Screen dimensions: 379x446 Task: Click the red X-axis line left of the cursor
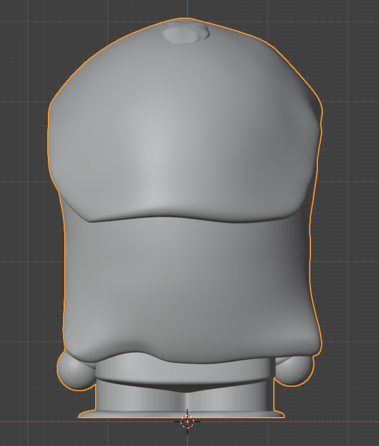[x=38, y=421]
